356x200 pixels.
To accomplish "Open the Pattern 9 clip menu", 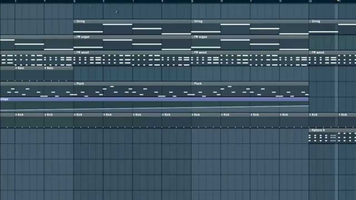I will (310, 130).
